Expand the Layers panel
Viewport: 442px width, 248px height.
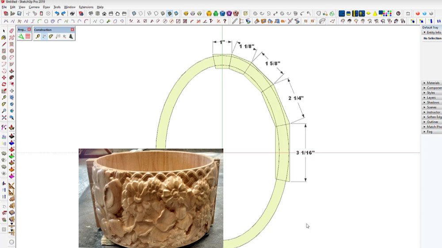pyautogui.click(x=431, y=98)
